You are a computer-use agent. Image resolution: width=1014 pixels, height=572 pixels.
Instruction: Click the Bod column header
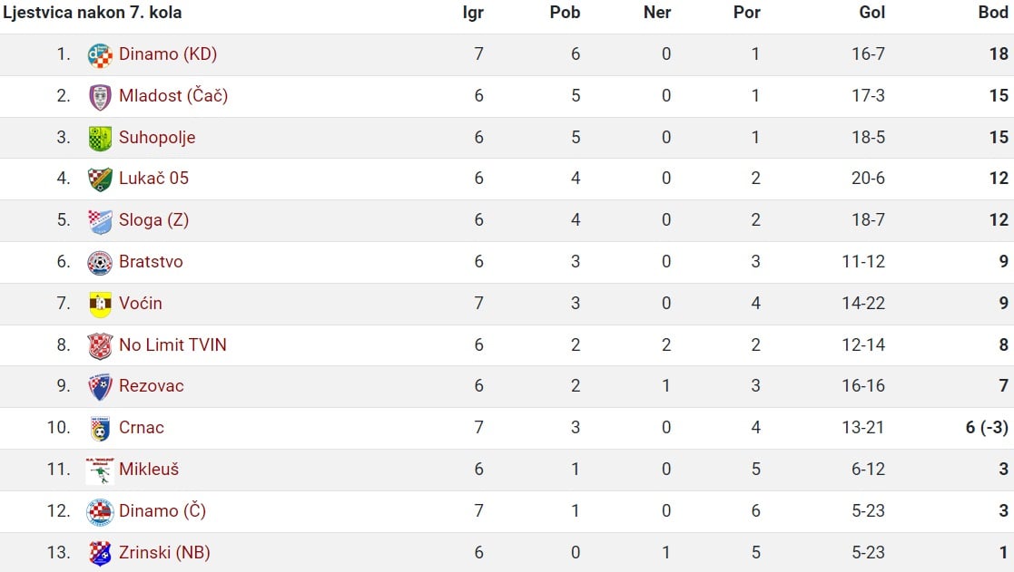coord(992,13)
